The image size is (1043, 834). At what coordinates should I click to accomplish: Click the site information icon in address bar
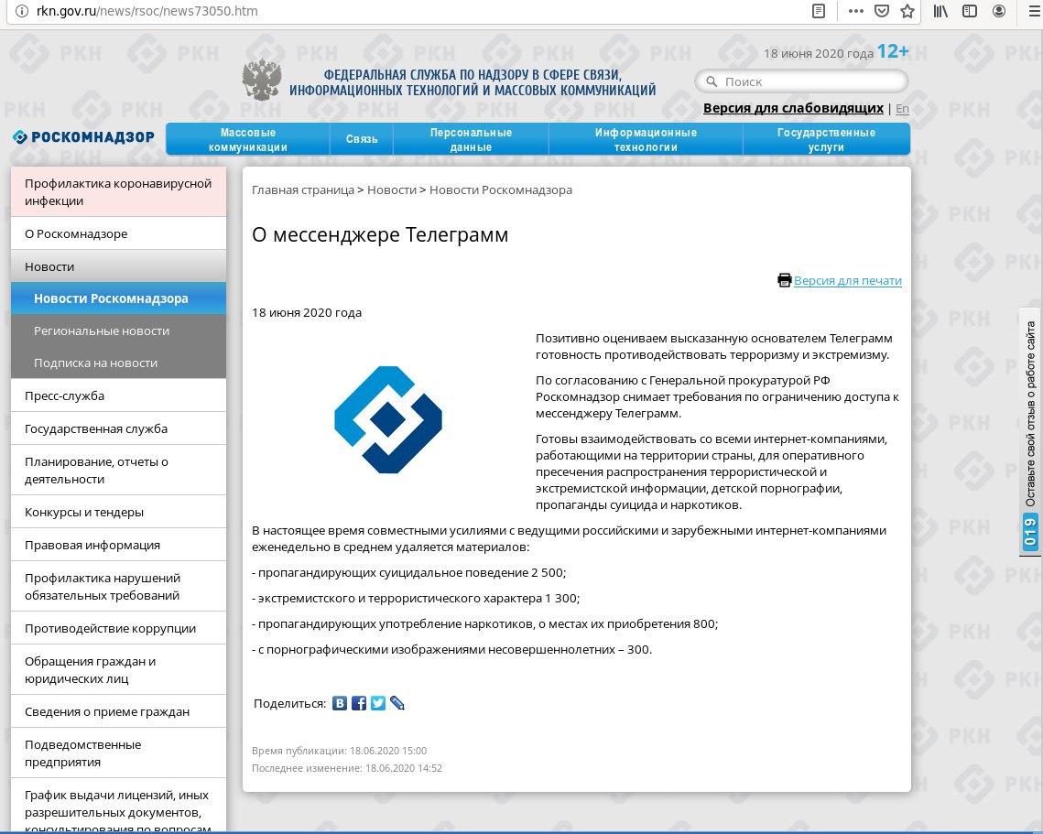pos(21,11)
